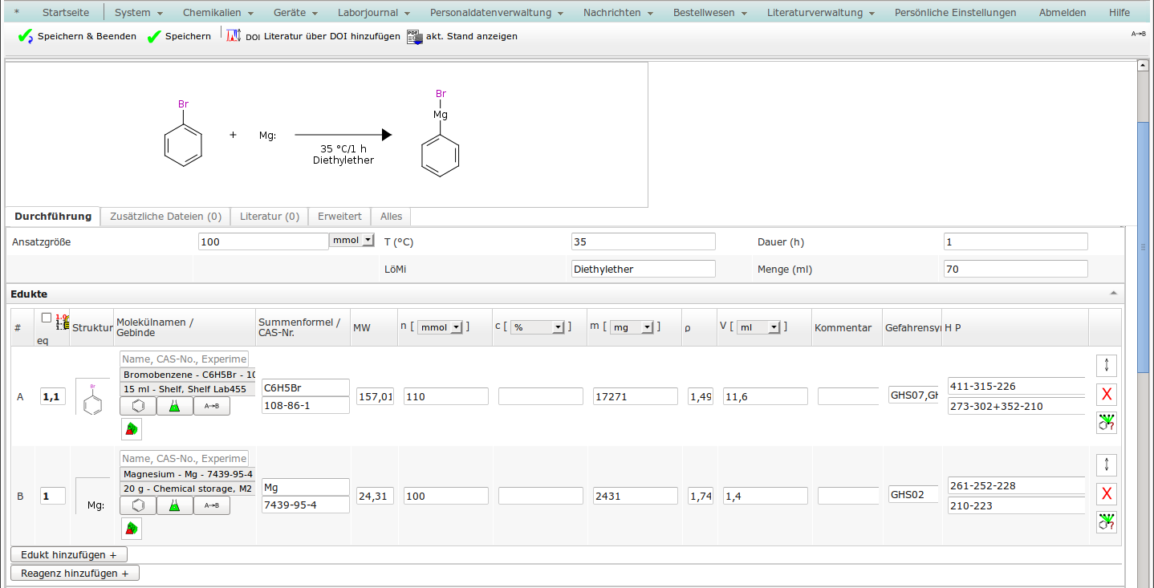This screenshot has width=1154, height=588.
Task: Collapse the Edukte section arrow
Action: [1113, 294]
